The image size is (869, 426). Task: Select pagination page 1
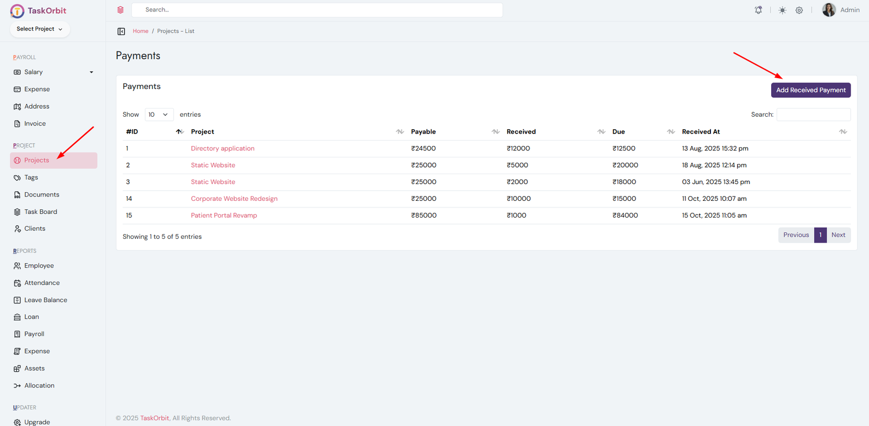point(820,235)
